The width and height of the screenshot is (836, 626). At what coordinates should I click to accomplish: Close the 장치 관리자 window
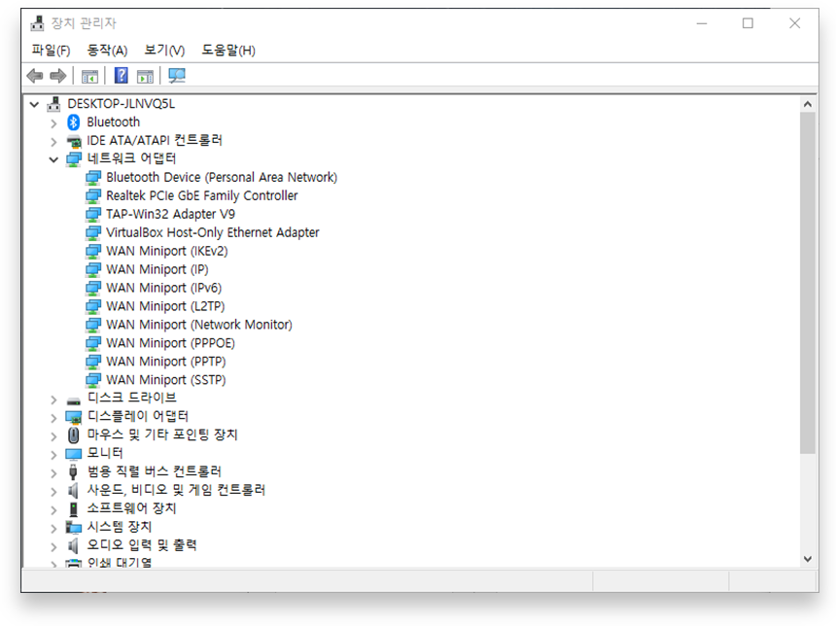794,23
